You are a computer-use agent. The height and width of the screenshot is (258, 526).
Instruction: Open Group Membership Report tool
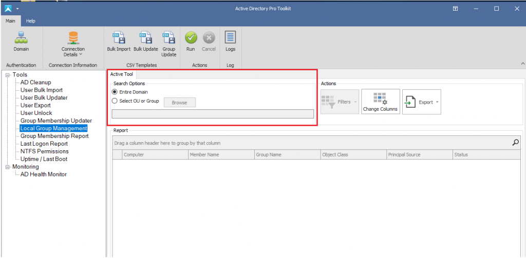tap(54, 136)
